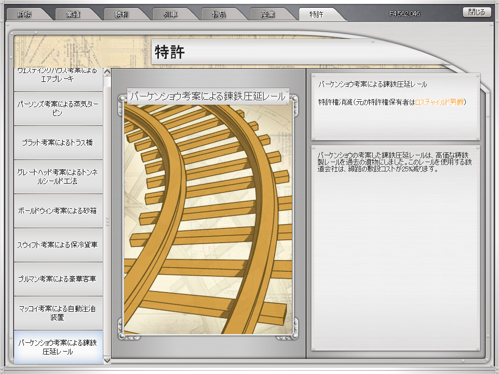Click the 特許権消滅 status text
Screen dimensions: 499x374
[335, 102]
